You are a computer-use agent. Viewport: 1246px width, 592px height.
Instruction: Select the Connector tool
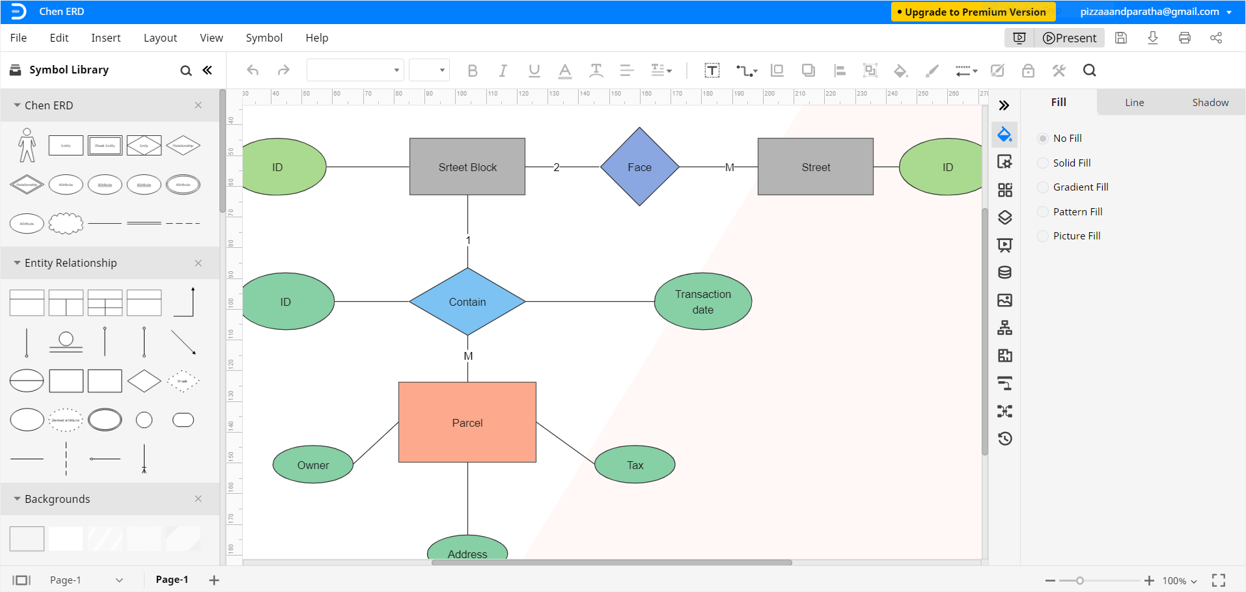[743, 70]
